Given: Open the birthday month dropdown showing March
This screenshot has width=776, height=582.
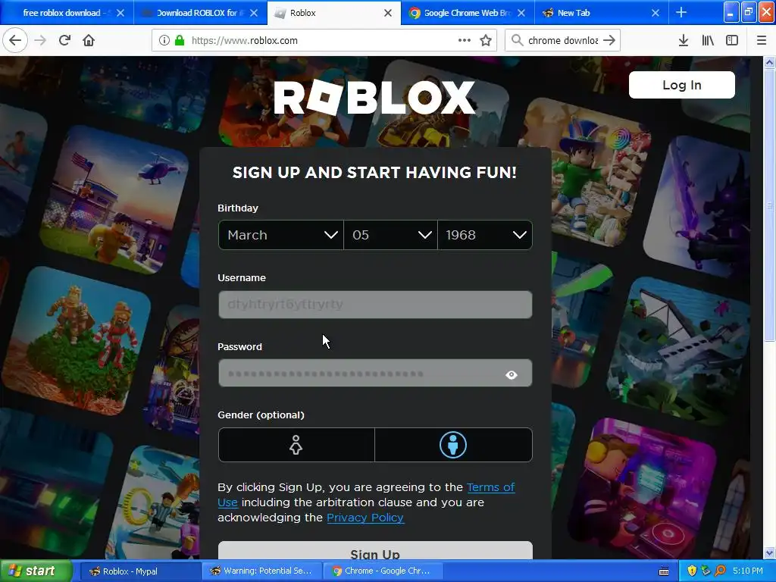Looking at the screenshot, I should pyautogui.click(x=280, y=235).
